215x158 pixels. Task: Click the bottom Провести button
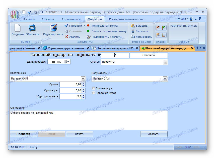[x=23, y=134]
